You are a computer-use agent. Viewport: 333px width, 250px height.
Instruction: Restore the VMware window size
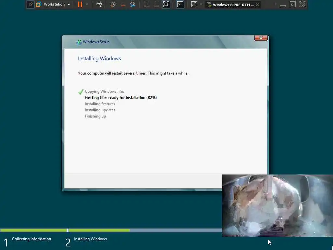pos(293,4)
